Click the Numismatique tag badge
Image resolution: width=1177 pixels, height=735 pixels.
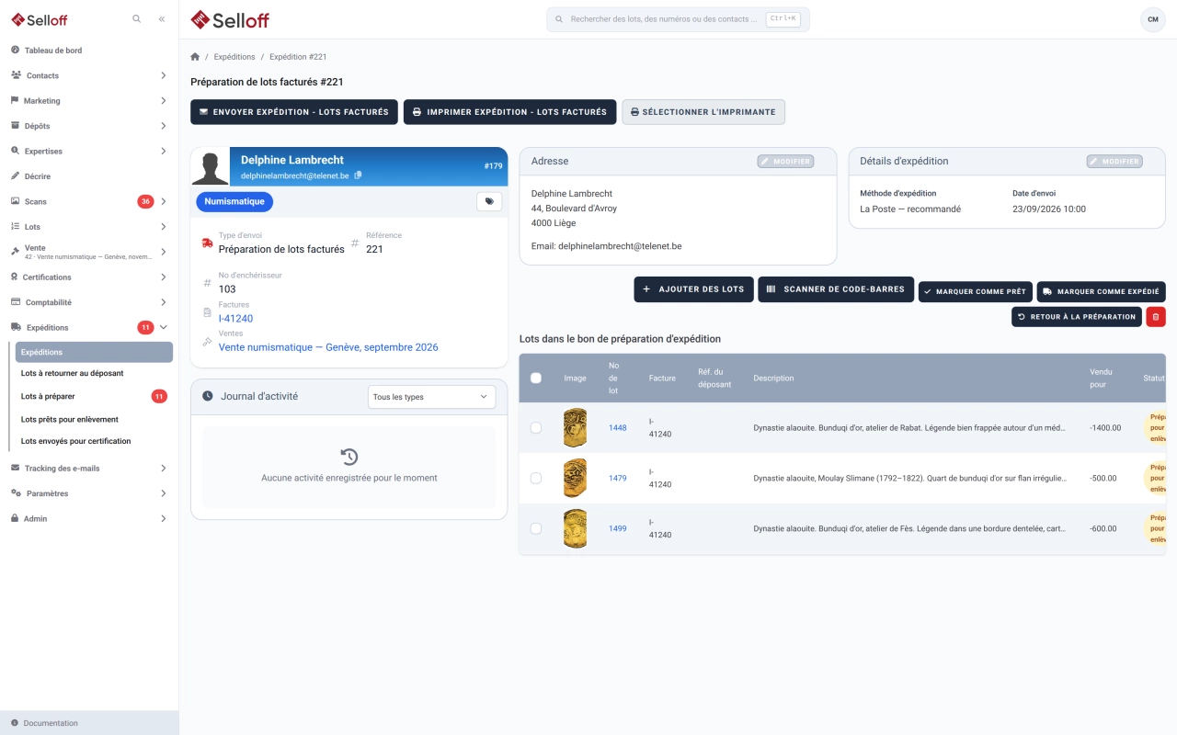point(234,201)
